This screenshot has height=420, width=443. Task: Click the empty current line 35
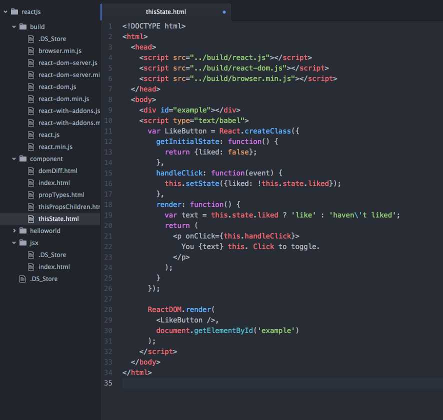point(282,383)
